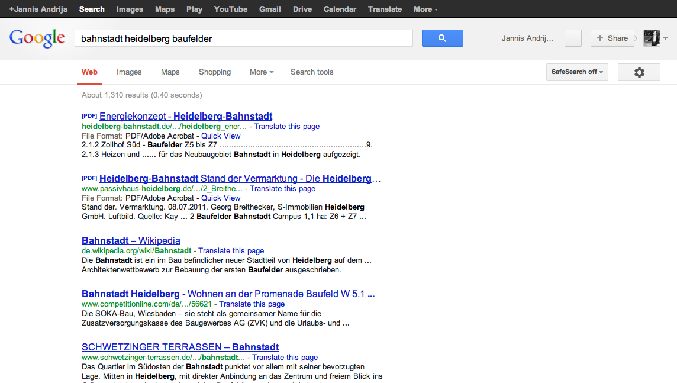Viewport: 677px width, 383px height.
Task: Open Play in the top bar
Action: pos(194,9)
